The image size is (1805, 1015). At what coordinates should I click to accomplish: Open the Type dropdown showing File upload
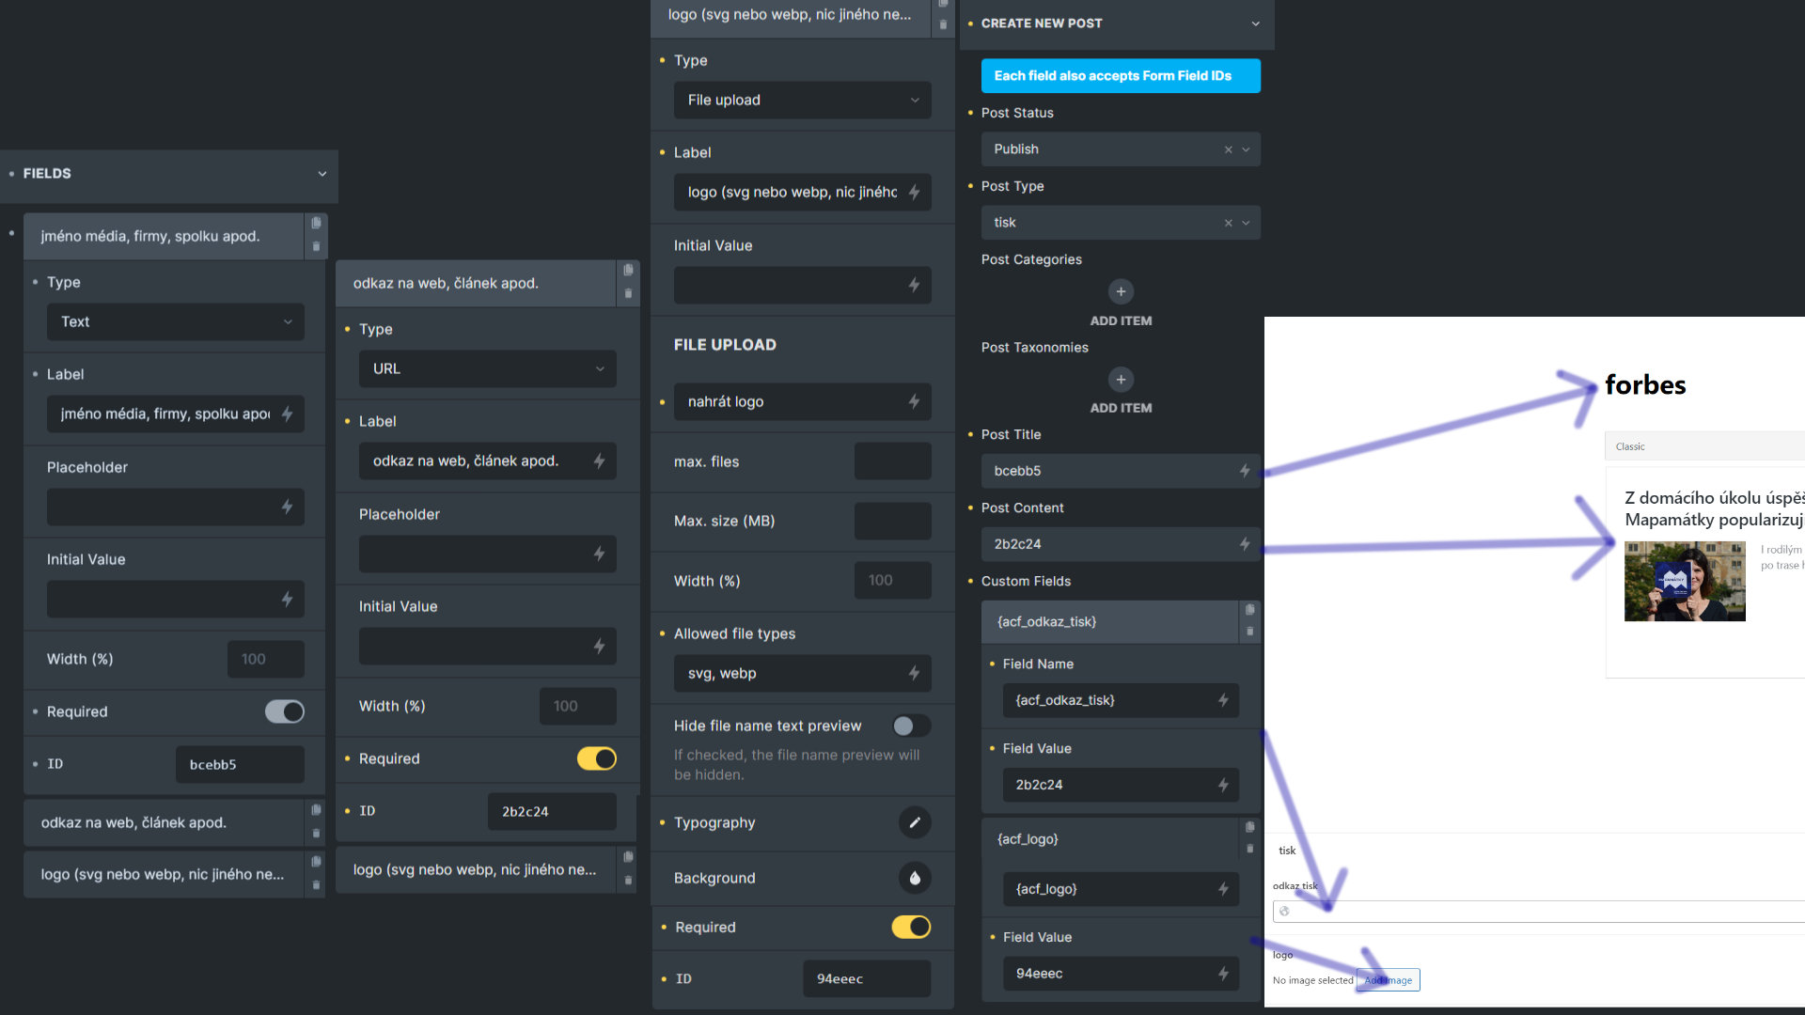coord(802,100)
